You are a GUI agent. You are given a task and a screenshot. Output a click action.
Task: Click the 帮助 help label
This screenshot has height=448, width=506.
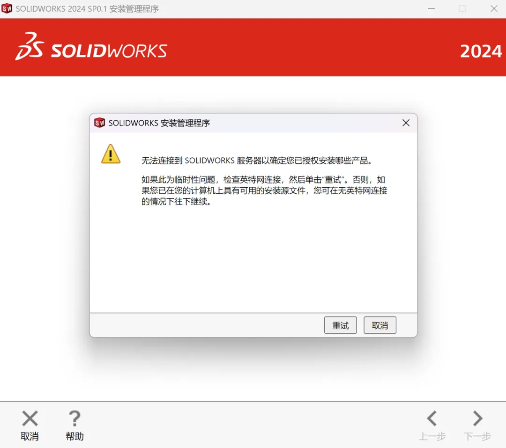tap(74, 436)
